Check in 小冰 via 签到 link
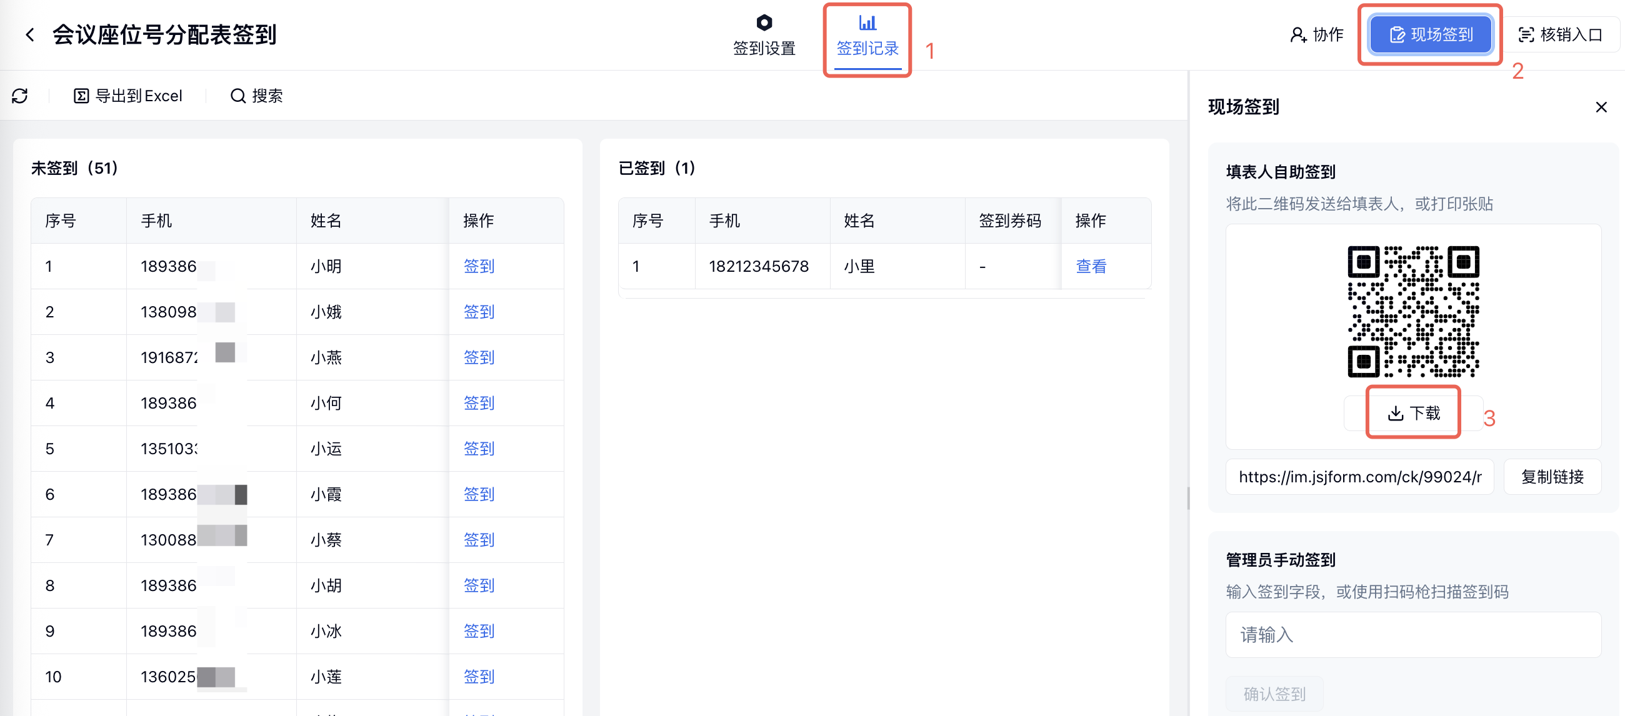Viewport: 1625px width, 716px height. click(479, 631)
